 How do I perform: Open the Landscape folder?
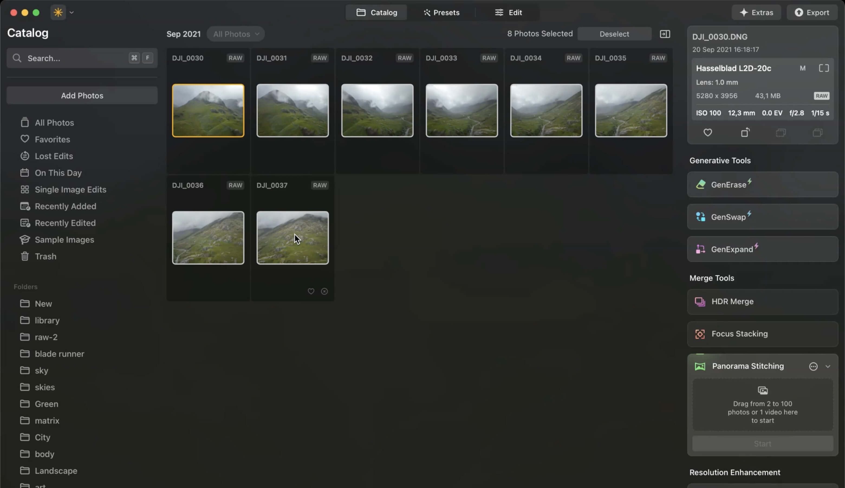pyautogui.click(x=56, y=471)
